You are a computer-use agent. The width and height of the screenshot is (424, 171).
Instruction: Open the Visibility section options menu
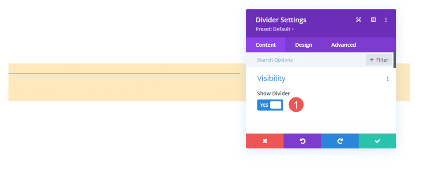(387, 79)
